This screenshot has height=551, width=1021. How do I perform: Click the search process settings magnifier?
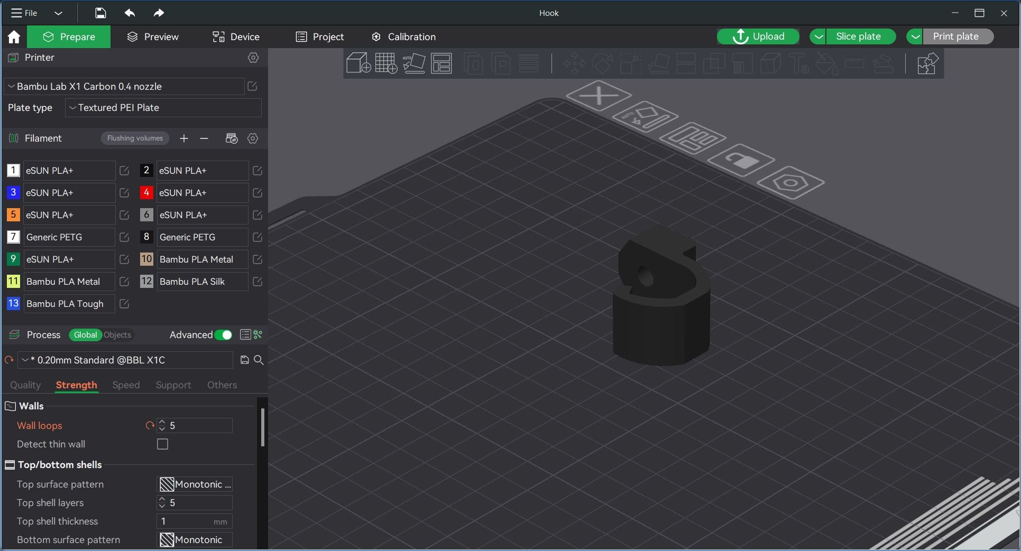[x=259, y=360]
